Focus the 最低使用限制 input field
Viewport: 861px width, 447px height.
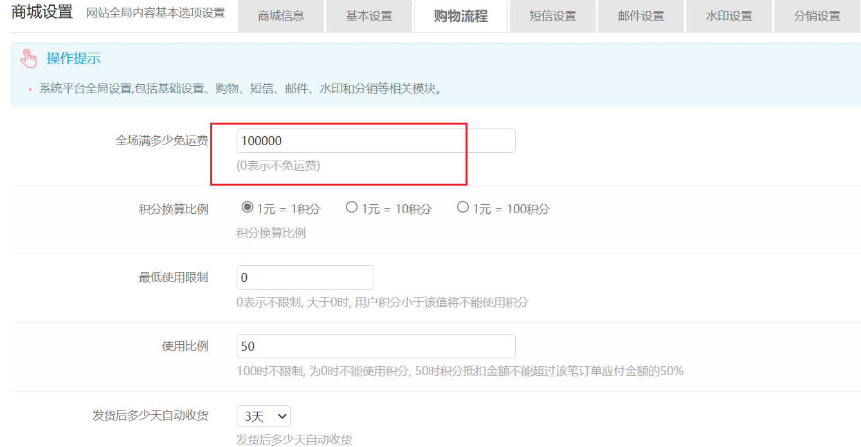pyautogui.click(x=305, y=277)
